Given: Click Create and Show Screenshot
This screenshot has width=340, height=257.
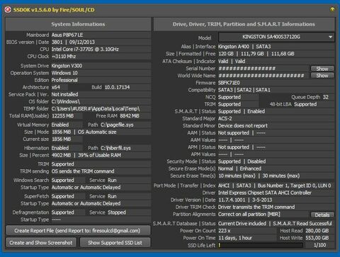Looking at the screenshot, I should pyautogui.click(x=41, y=243).
